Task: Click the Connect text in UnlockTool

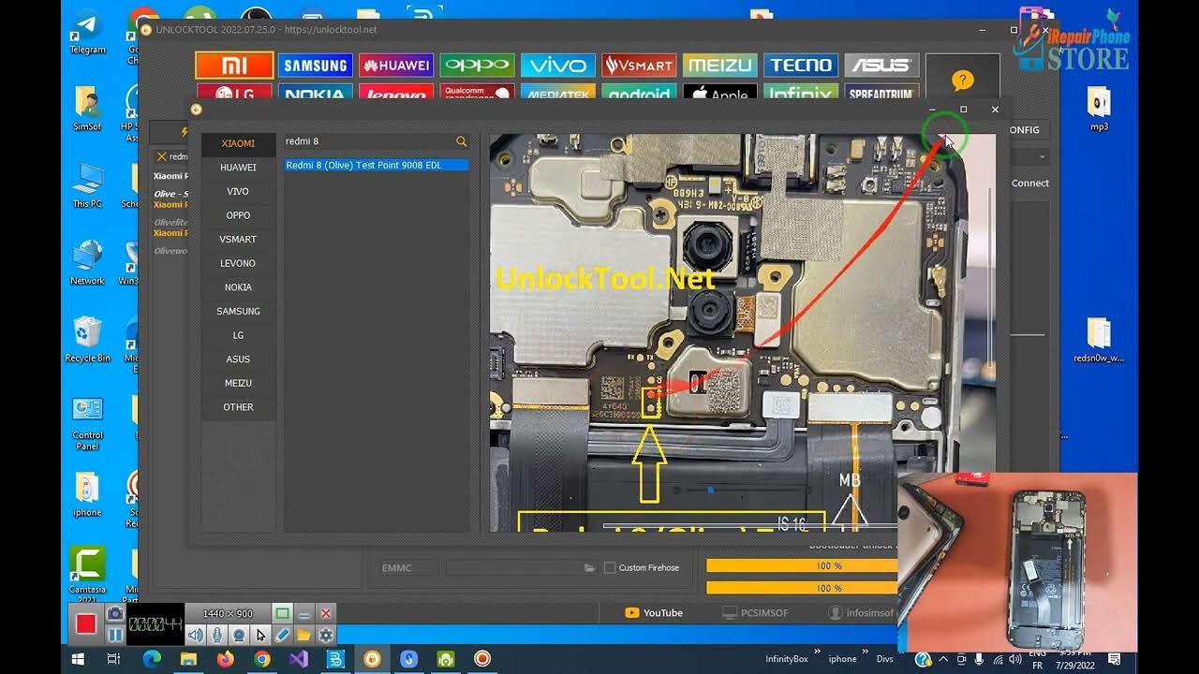Action: click(1030, 183)
